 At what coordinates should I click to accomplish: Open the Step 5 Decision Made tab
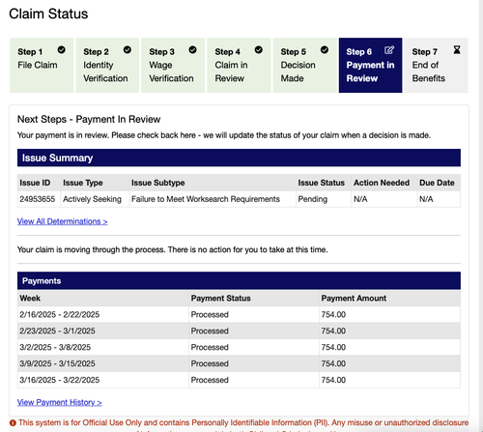pos(304,66)
